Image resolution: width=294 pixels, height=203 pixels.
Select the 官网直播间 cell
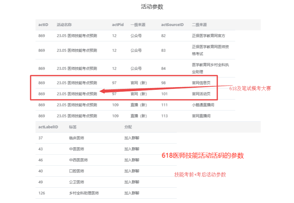201,116
